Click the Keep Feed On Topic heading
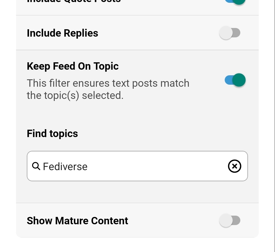Viewport: 275px width, 252px height. point(73,66)
